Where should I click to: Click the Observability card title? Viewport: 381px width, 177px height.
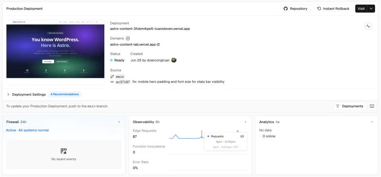tap(143, 122)
